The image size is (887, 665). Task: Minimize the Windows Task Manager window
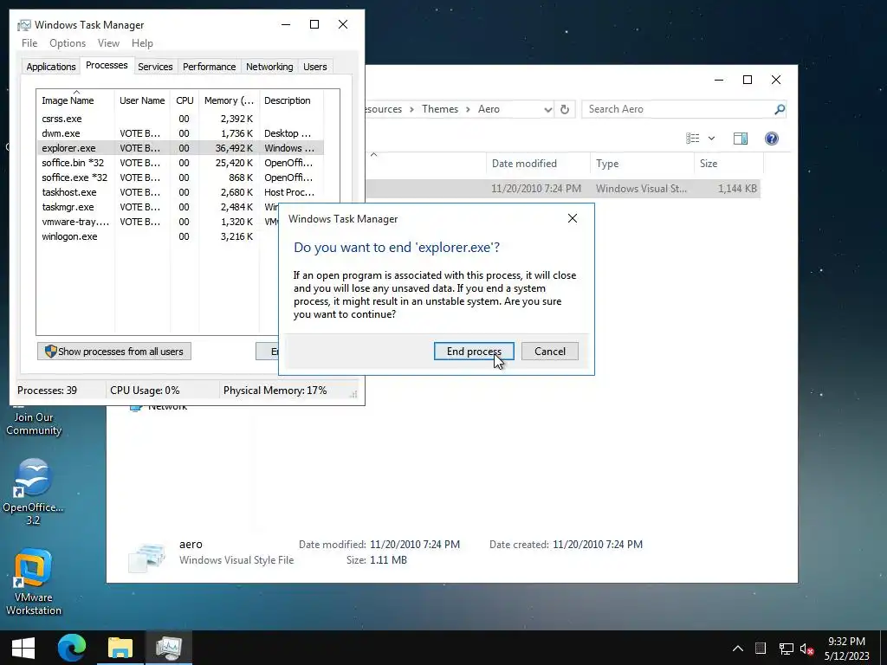click(x=286, y=24)
